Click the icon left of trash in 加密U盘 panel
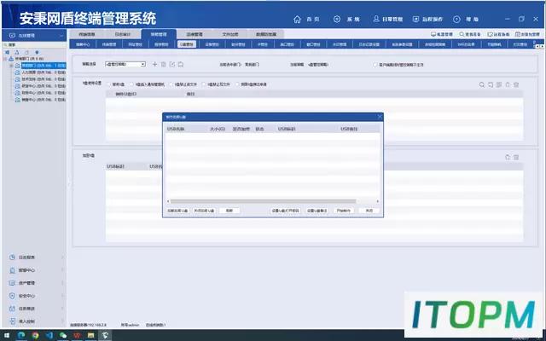Viewport: 546px width, 341px height. click(x=508, y=157)
